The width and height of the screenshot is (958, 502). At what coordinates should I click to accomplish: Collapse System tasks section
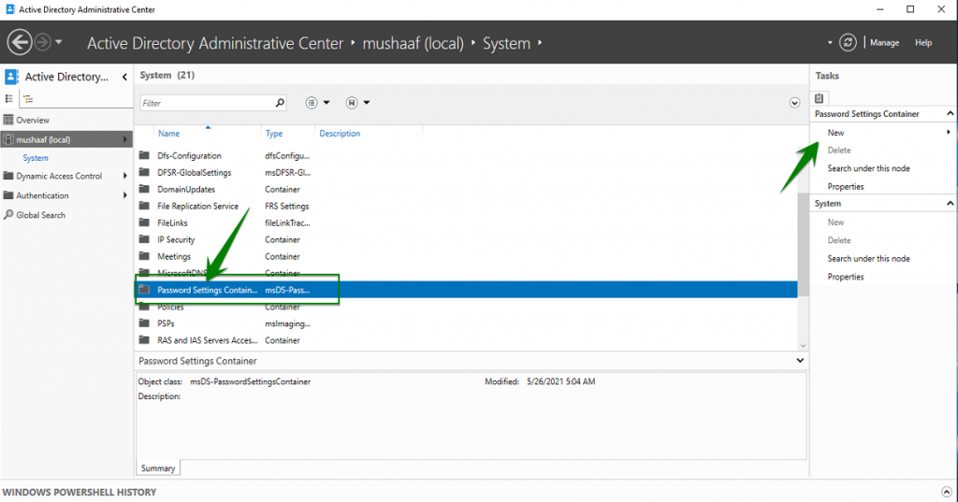click(x=951, y=204)
